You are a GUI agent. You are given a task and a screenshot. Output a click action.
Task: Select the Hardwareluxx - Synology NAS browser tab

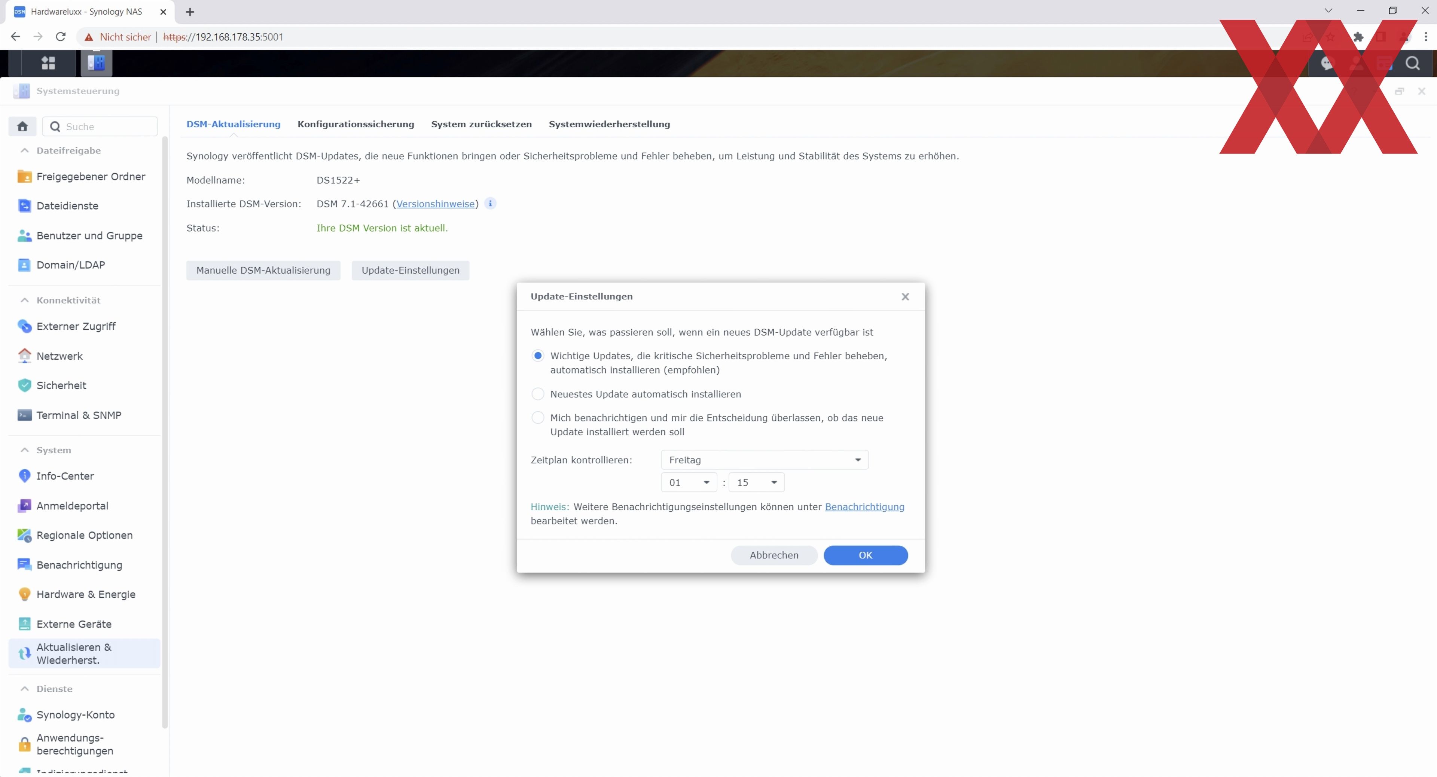pyautogui.click(x=89, y=12)
